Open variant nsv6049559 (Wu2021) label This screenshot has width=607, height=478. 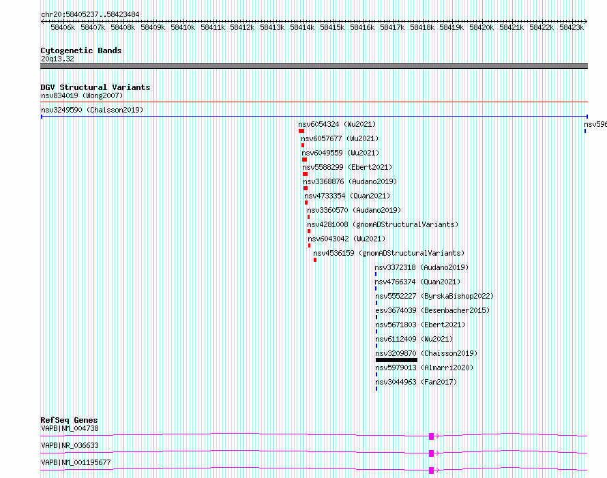[340, 153]
